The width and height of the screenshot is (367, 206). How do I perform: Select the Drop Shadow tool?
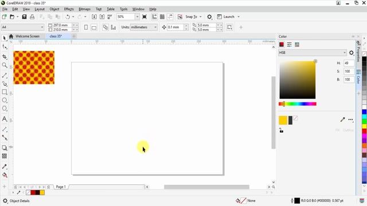(5, 148)
